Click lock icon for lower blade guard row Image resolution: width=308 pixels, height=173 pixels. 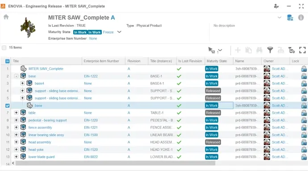click(x=304, y=157)
